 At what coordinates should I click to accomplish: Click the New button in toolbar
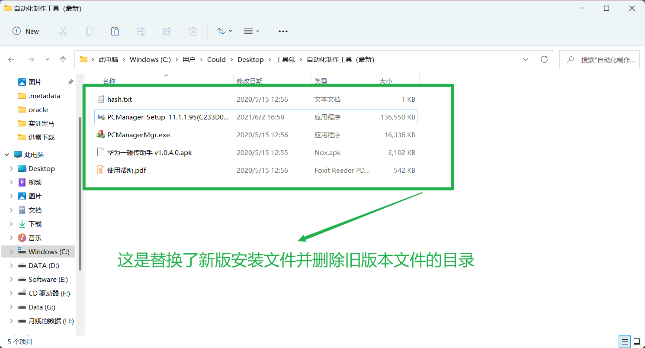click(26, 31)
